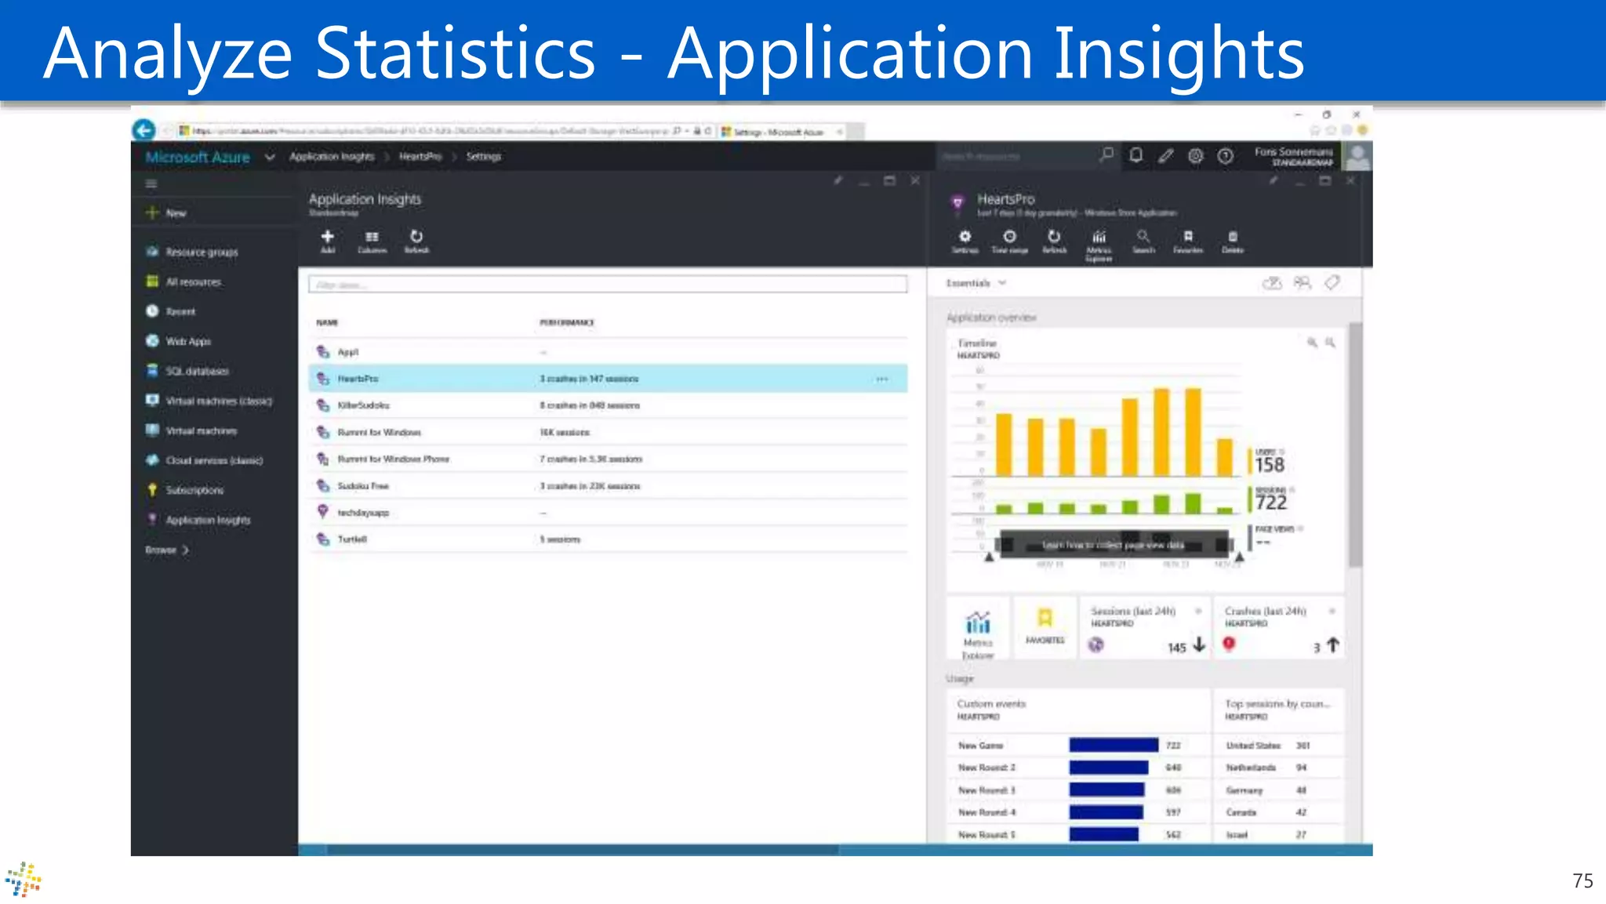Click the top bar search magnifier icon

coord(1106,155)
